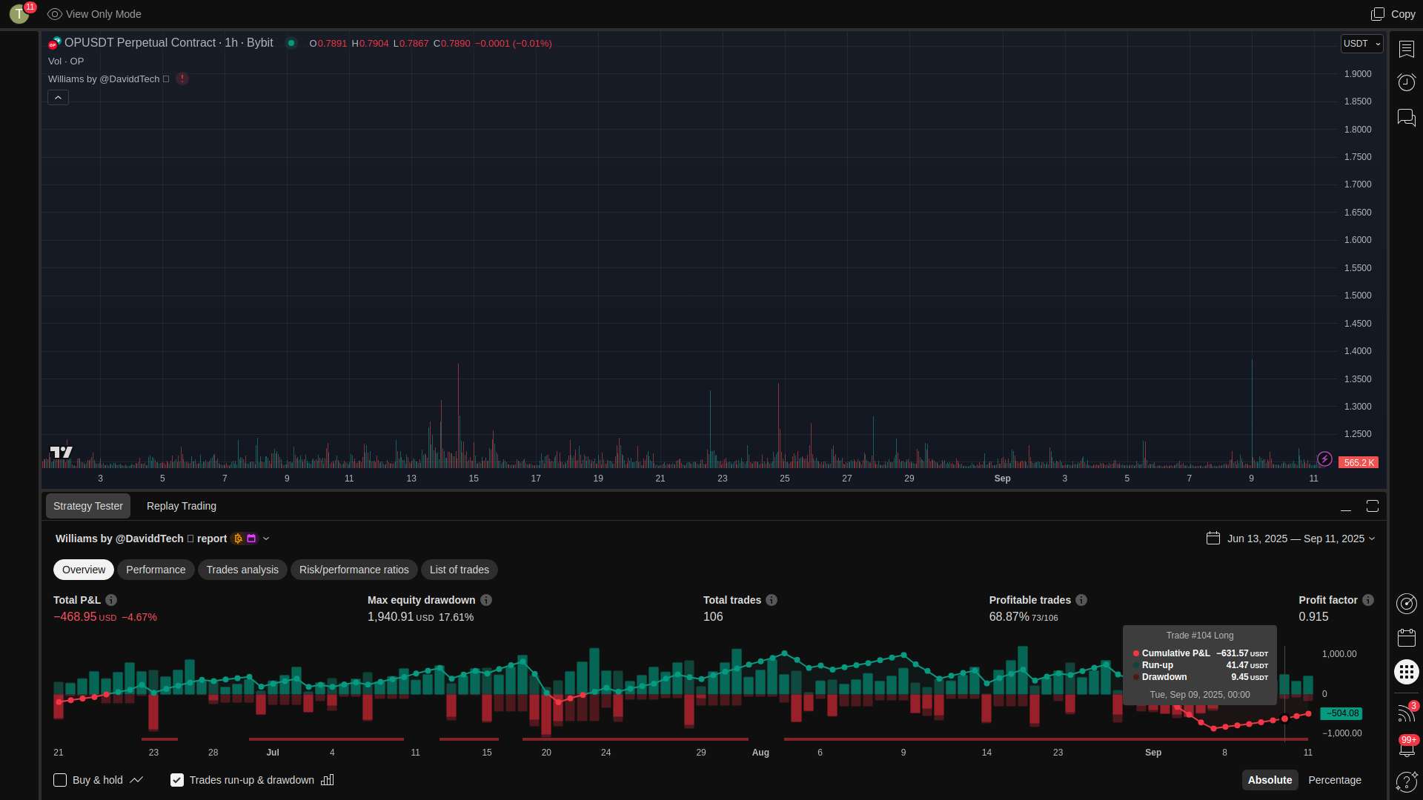
Task: Open the Trades analysis tab
Action: (x=242, y=570)
